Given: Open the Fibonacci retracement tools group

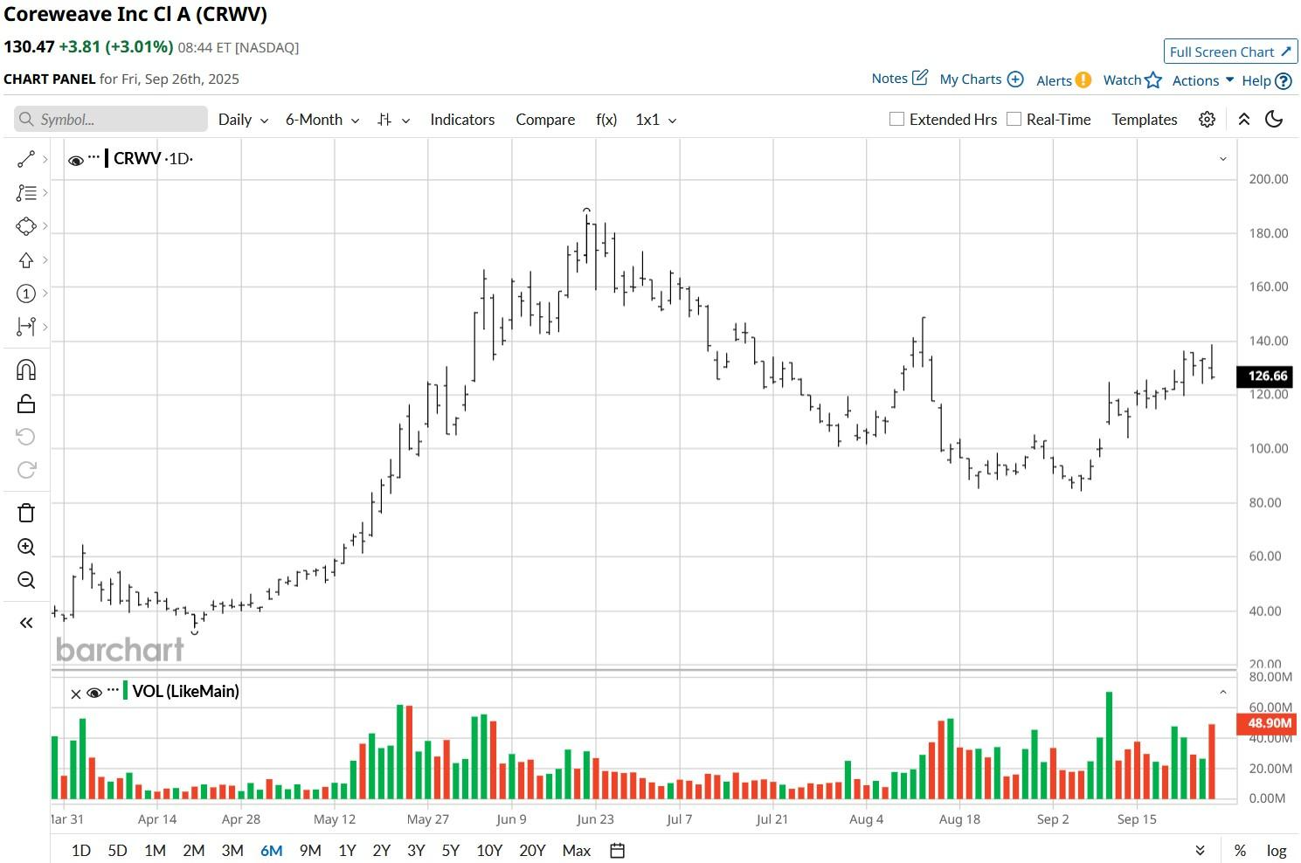Looking at the screenshot, I should pyautogui.click(x=25, y=193).
